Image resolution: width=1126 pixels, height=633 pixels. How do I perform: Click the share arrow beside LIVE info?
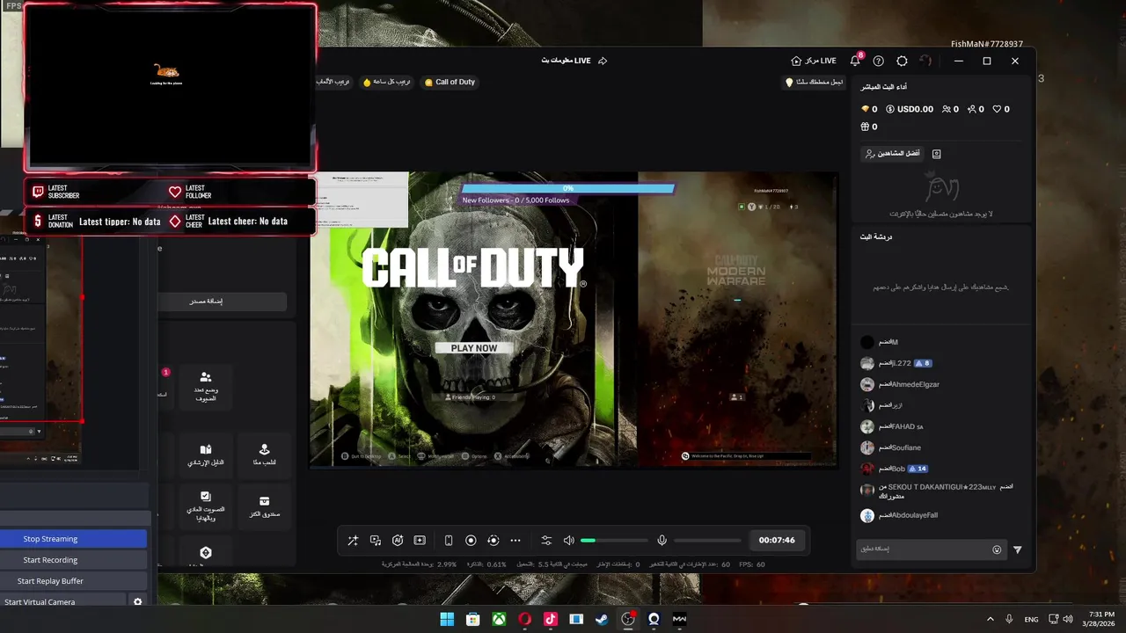(x=603, y=61)
